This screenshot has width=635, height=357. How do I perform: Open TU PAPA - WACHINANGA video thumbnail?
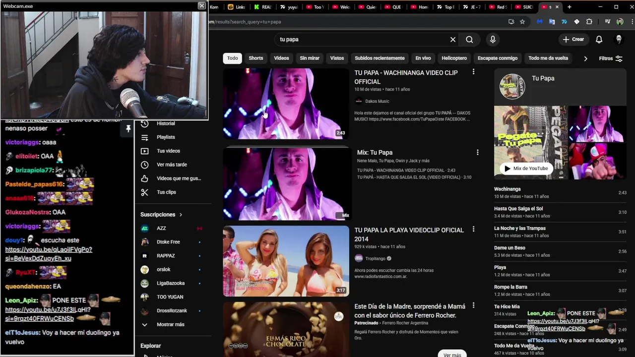(286, 104)
